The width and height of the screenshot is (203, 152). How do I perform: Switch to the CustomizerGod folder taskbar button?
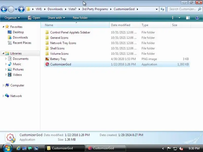pyautogui.click(x=65, y=148)
